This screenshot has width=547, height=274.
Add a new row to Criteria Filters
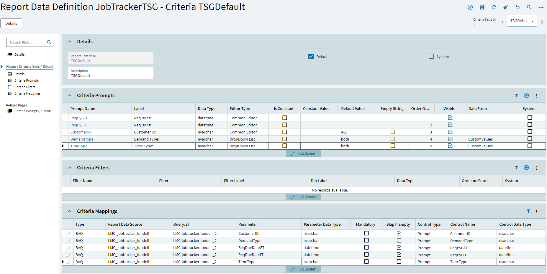pos(526,168)
